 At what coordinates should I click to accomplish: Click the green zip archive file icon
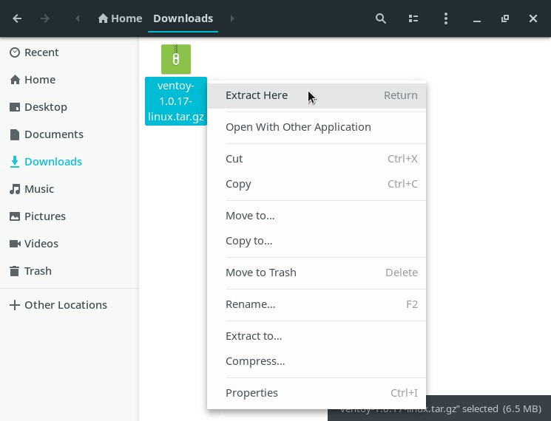(x=176, y=59)
